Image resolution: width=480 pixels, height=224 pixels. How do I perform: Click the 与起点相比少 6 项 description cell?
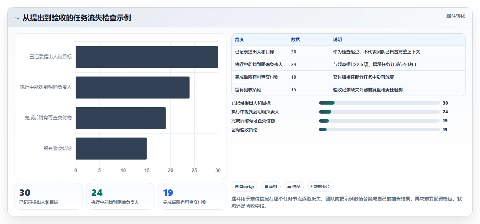(x=375, y=65)
